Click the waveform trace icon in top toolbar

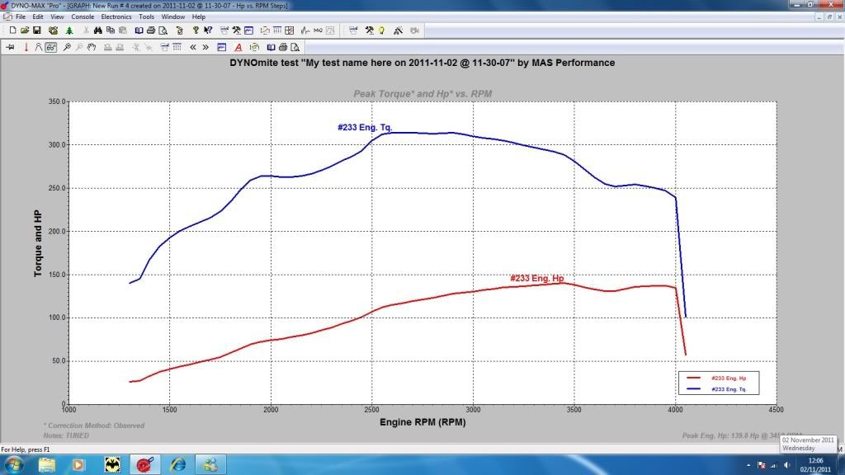point(305,31)
